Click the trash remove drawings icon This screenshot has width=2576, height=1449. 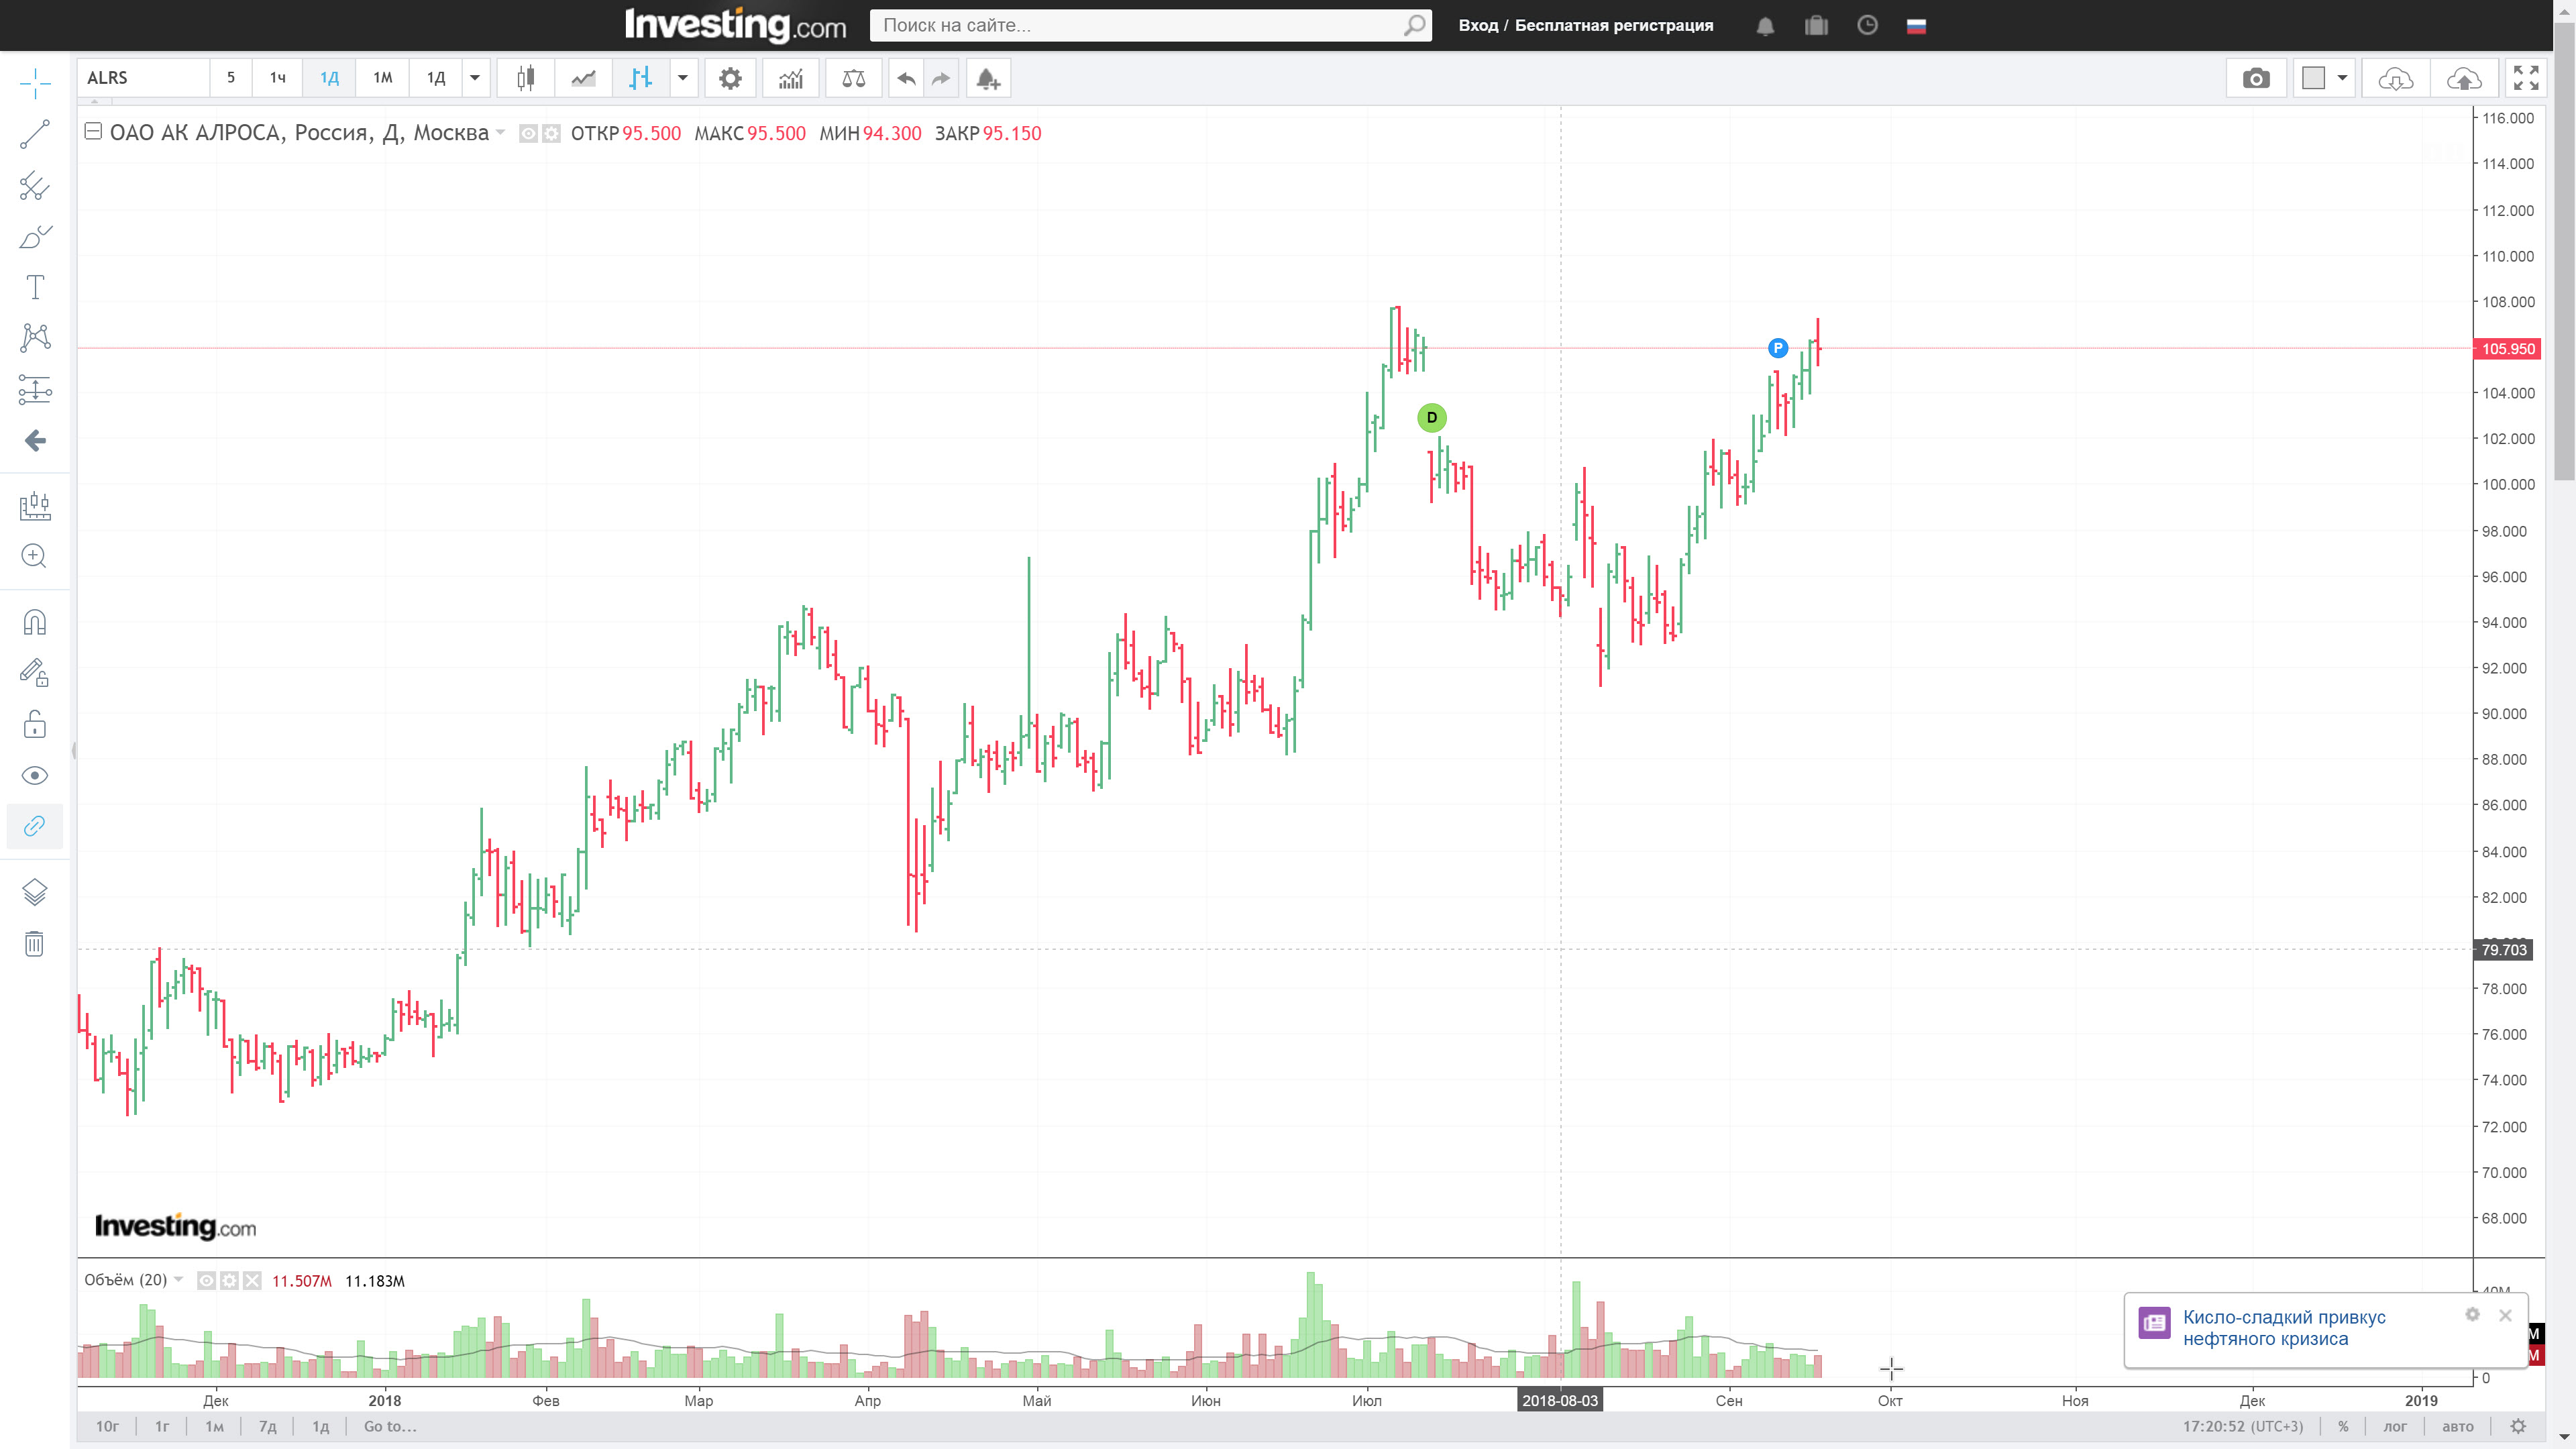(x=35, y=943)
